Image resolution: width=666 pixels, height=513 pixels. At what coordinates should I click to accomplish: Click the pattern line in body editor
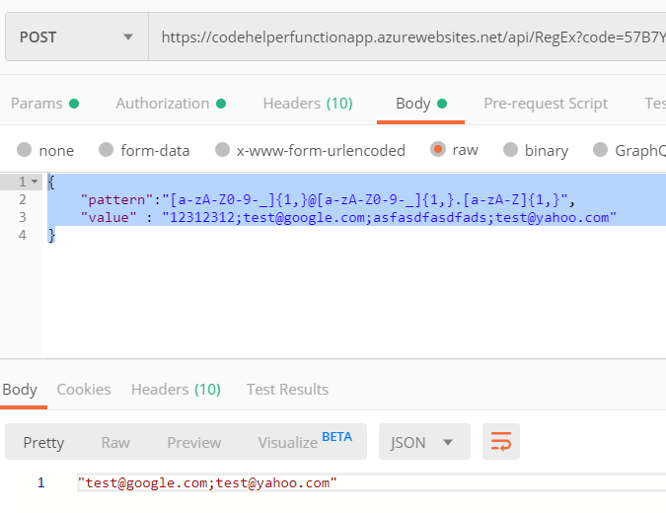327,199
